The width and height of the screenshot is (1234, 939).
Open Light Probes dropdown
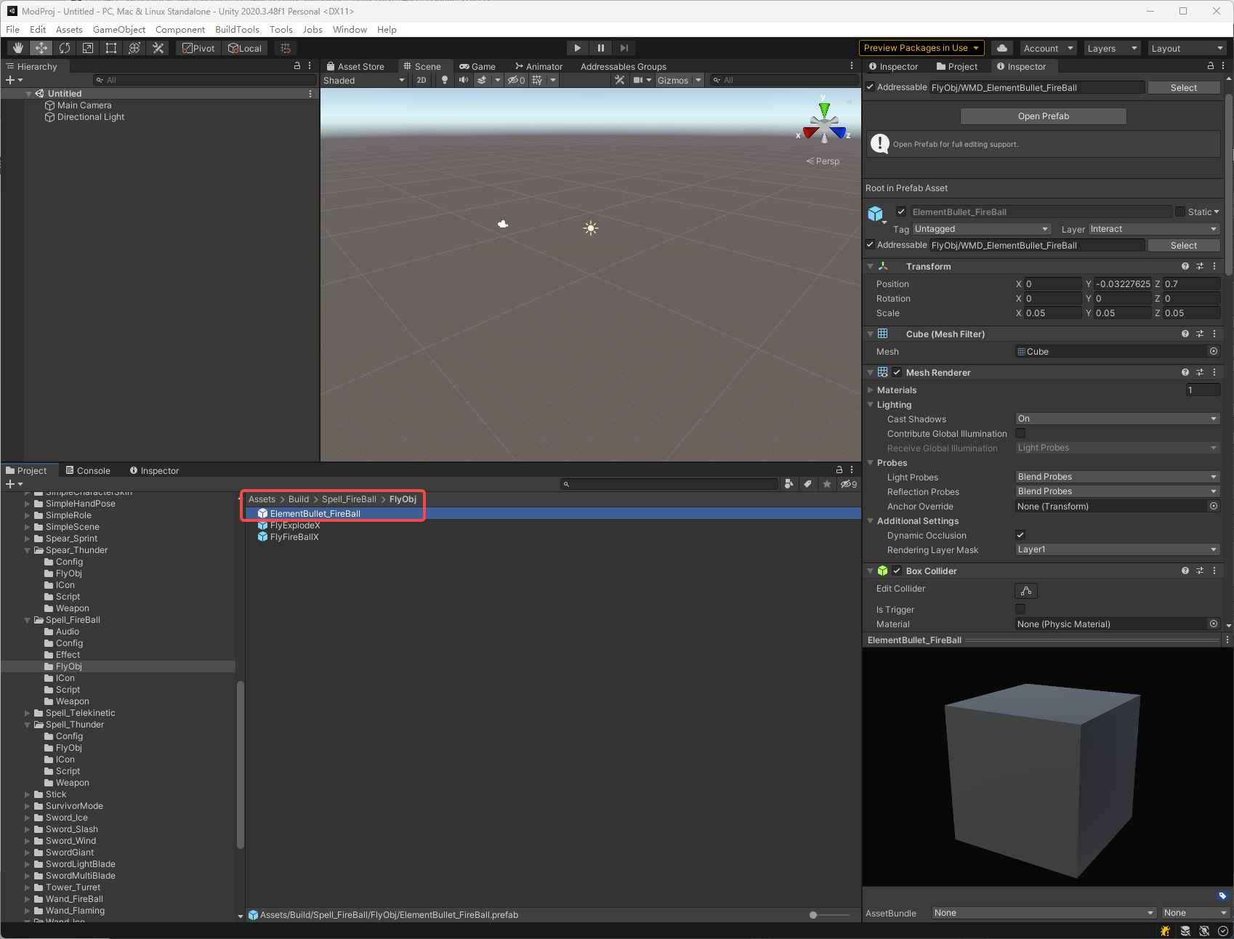click(x=1117, y=477)
